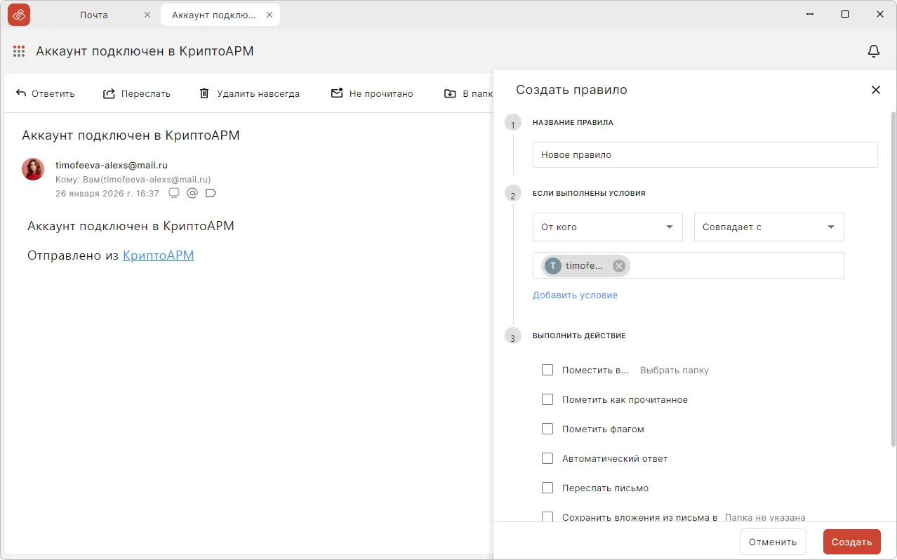Image resolution: width=897 pixels, height=560 pixels.
Task: Check the 'Пометить флагом' option
Action: click(x=547, y=429)
